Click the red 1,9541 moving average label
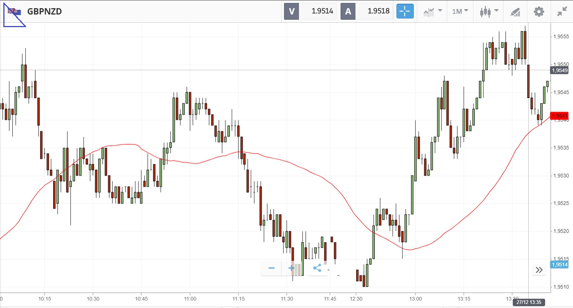Image resolution: width=573 pixels, height=308 pixels. [559, 116]
